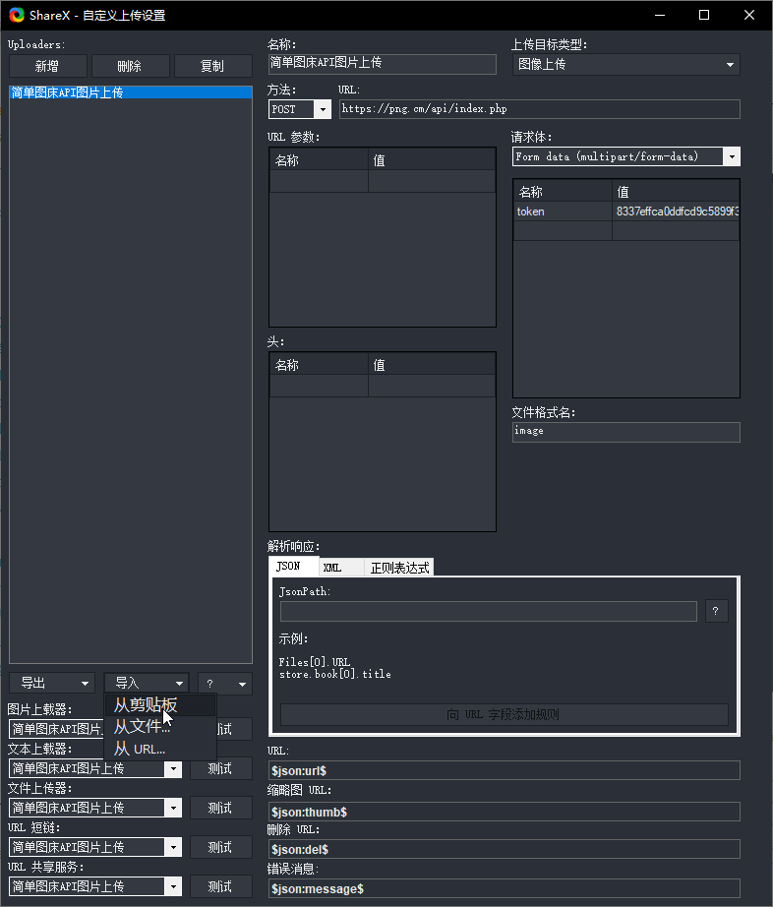Expand the POST method dropdown
The height and width of the screenshot is (907, 773).
coord(322,109)
